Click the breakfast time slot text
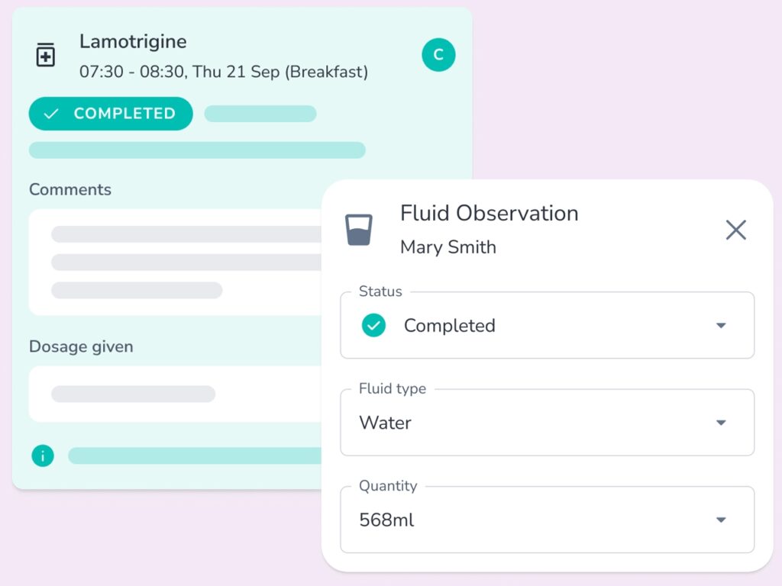The width and height of the screenshot is (782, 586). pos(223,72)
